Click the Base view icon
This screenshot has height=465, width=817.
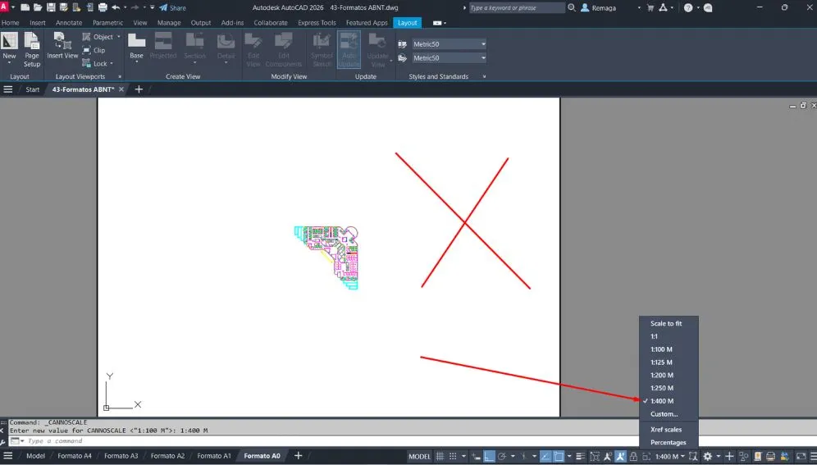tap(136, 46)
